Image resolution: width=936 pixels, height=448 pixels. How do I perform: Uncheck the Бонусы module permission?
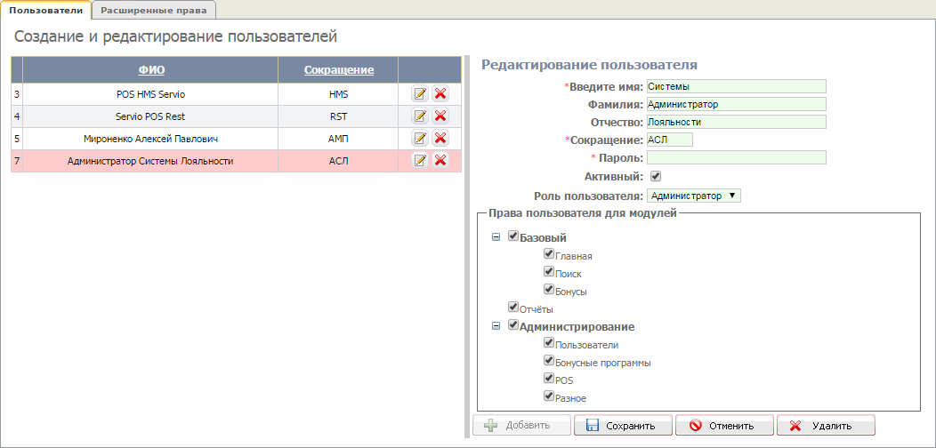coord(549,290)
